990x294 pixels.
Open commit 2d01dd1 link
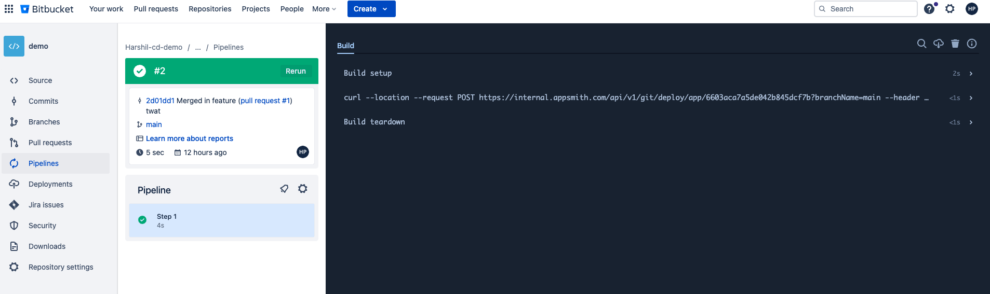coord(160,101)
